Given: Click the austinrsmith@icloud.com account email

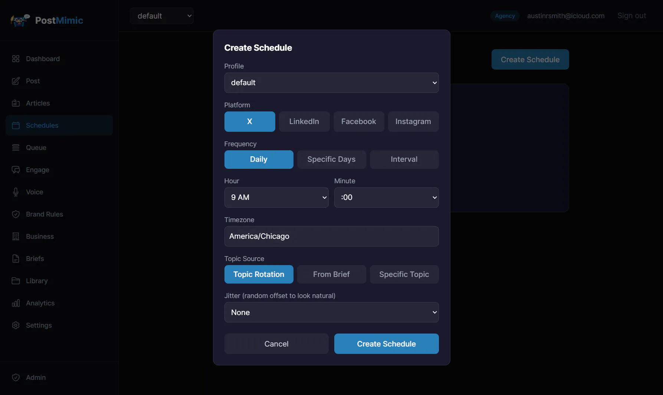Looking at the screenshot, I should pyautogui.click(x=566, y=16).
